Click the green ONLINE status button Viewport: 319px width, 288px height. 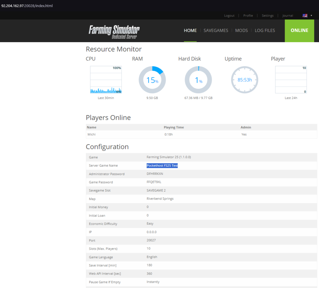tap(299, 31)
